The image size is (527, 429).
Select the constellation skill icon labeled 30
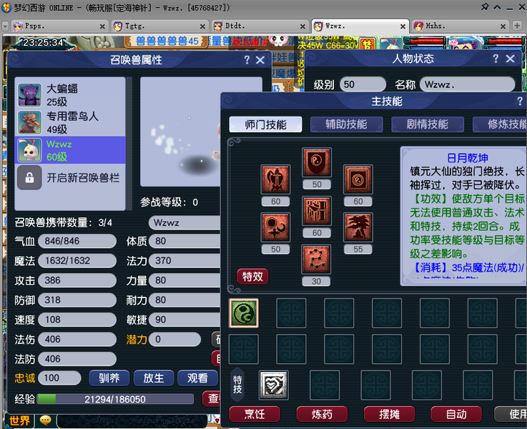click(x=316, y=259)
